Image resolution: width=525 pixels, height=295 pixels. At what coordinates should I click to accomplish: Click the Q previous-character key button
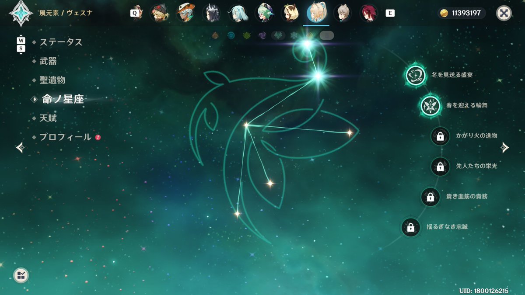click(x=134, y=13)
